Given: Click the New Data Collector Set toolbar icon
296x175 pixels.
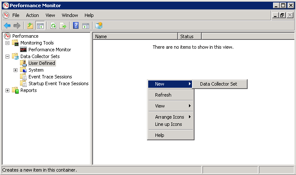Looking at the screenshot, I should (x=99, y=25).
